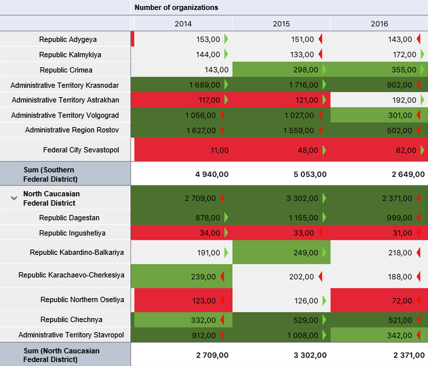Select North Caucasian Federal District row label
Viewport: 428px width, 366px height.
[x=51, y=198]
